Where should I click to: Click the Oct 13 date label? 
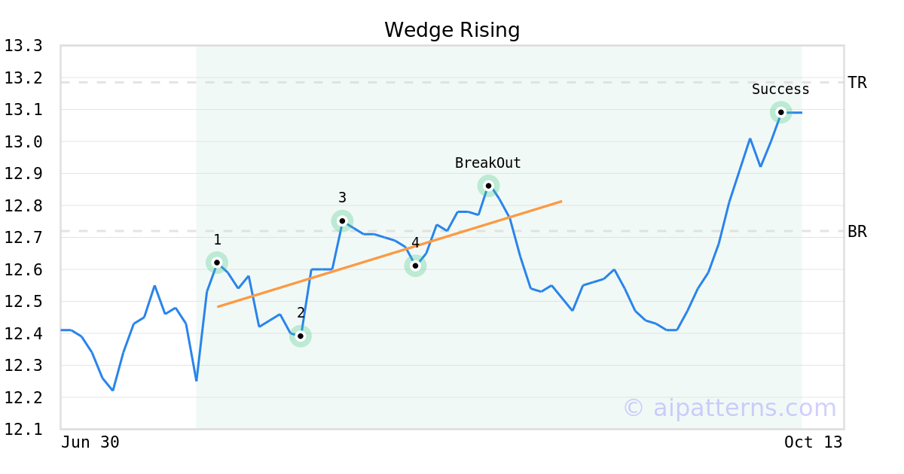tap(813, 442)
